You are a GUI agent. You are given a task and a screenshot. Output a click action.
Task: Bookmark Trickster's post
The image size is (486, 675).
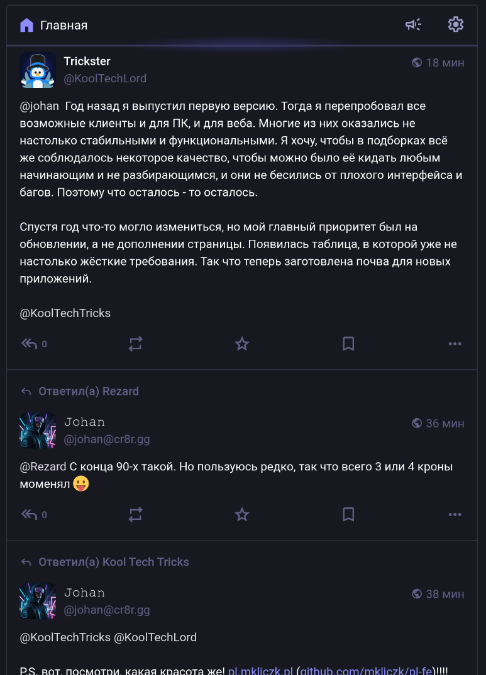(x=348, y=343)
